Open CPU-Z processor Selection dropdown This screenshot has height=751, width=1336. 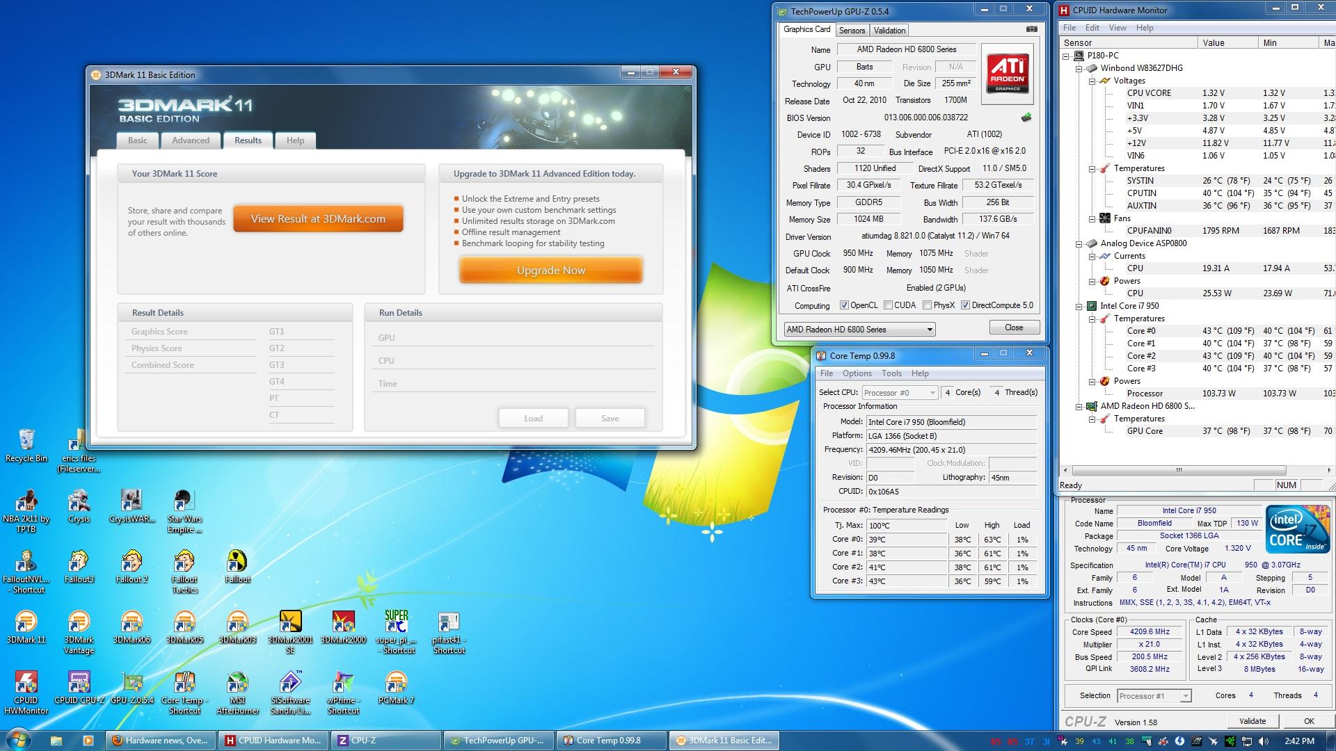pos(1154,696)
